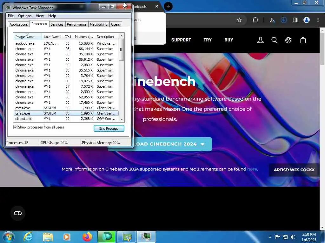Open the network tray icon

coord(285,237)
